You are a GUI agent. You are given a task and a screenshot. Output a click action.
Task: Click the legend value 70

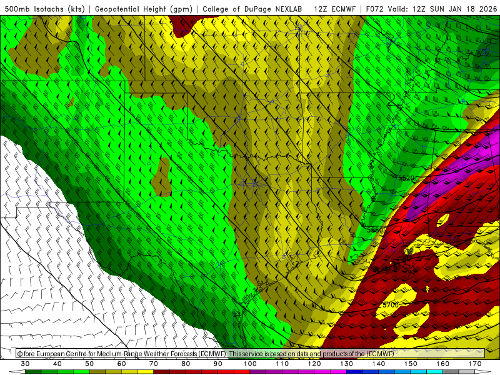click(154, 364)
